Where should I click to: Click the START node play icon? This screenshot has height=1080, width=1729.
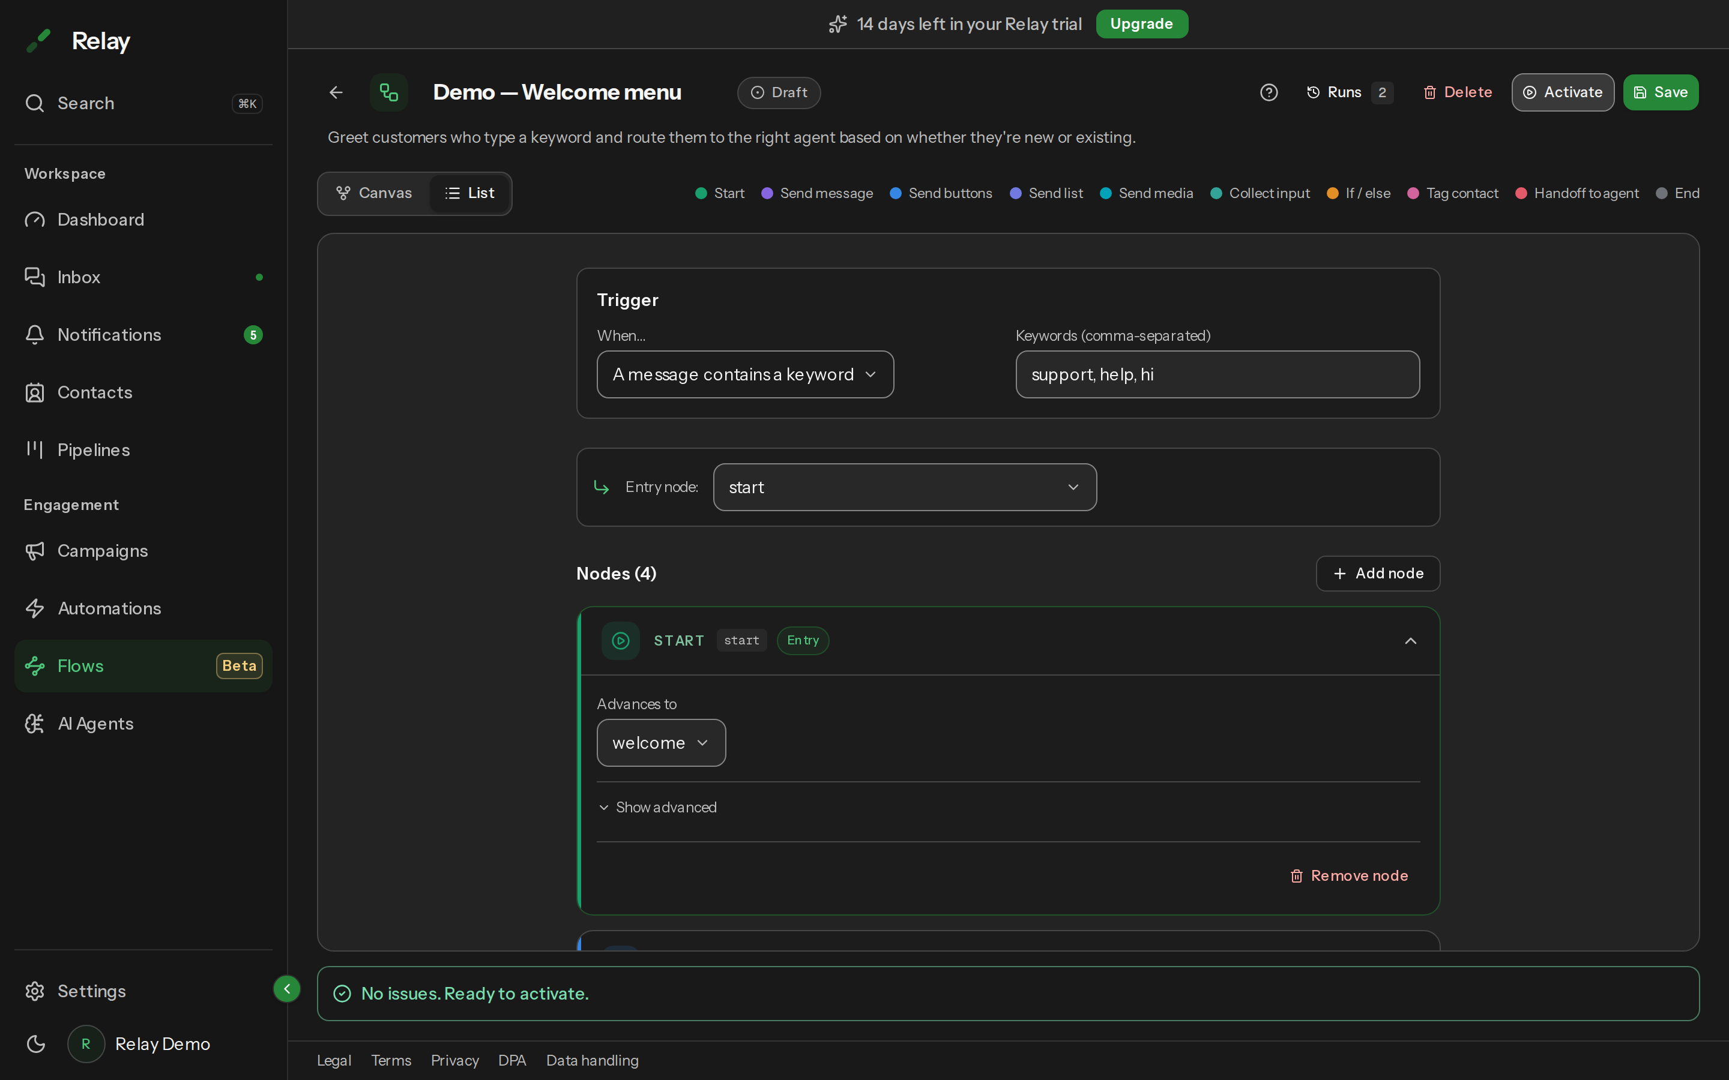pos(620,641)
